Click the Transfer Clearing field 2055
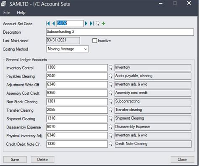199x166 pixels. (x=77, y=110)
